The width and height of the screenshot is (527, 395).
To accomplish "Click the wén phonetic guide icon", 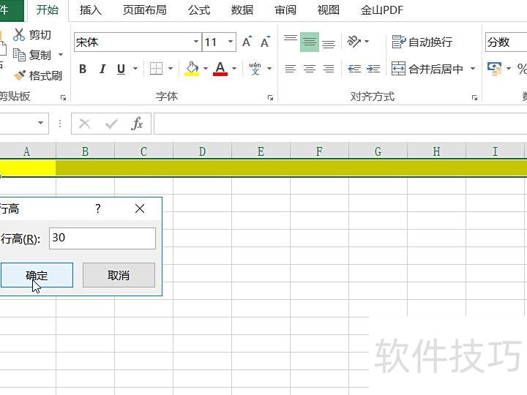I will pyautogui.click(x=255, y=69).
